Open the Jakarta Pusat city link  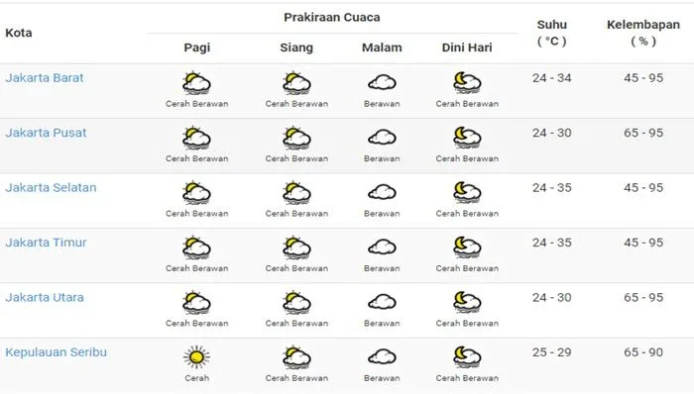pyautogui.click(x=46, y=133)
